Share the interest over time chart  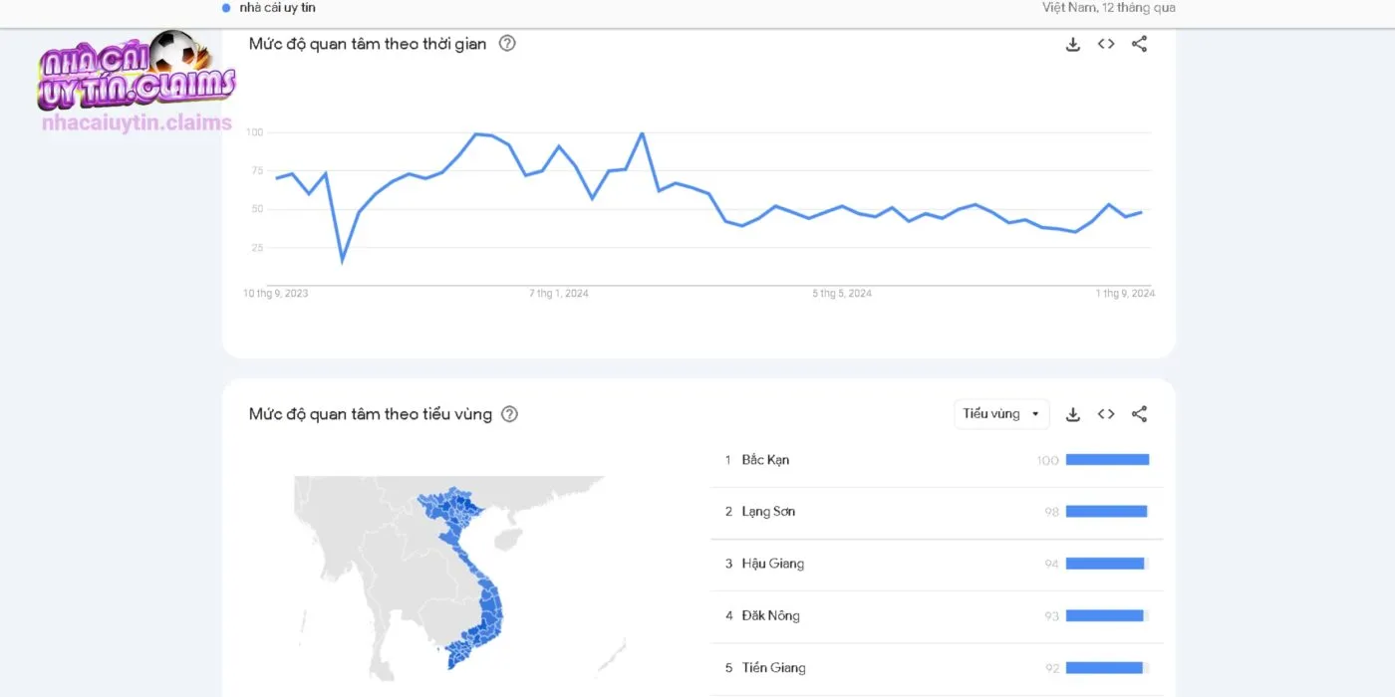[x=1140, y=44]
